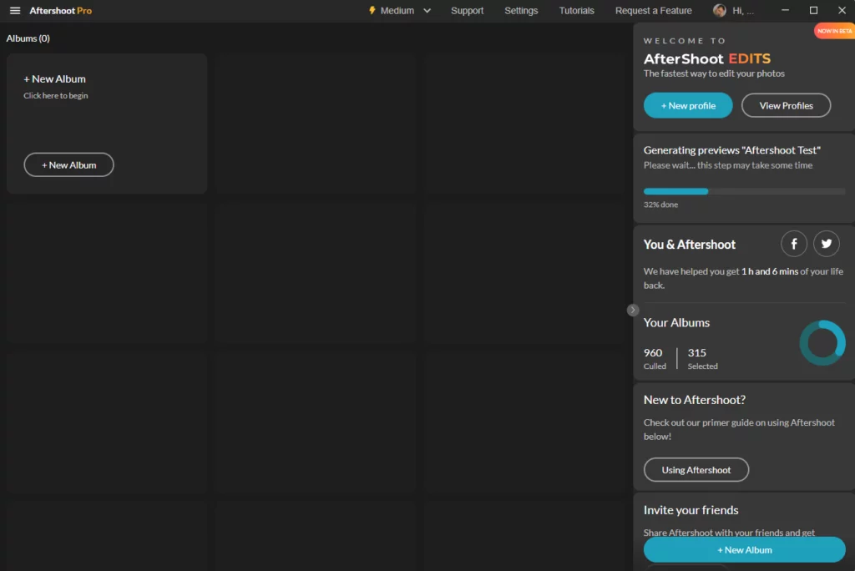Open View Profiles
The height and width of the screenshot is (571, 855).
(x=787, y=105)
